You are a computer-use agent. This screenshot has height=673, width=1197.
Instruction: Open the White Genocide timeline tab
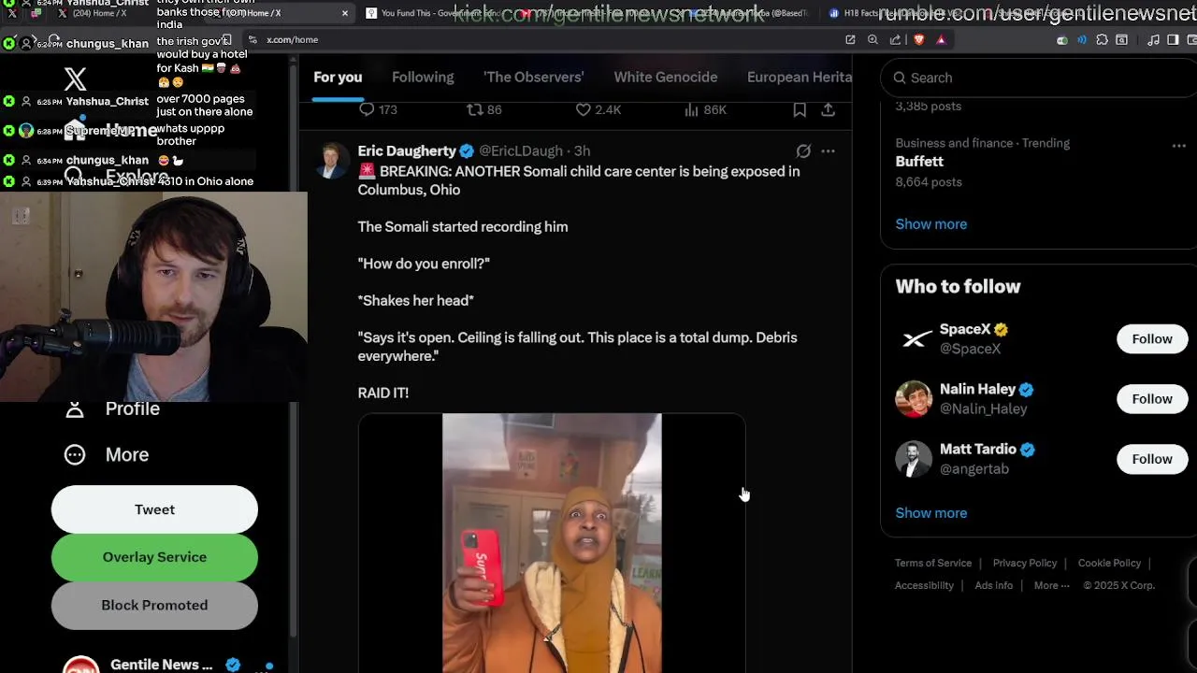pyautogui.click(x=666, y=77)
